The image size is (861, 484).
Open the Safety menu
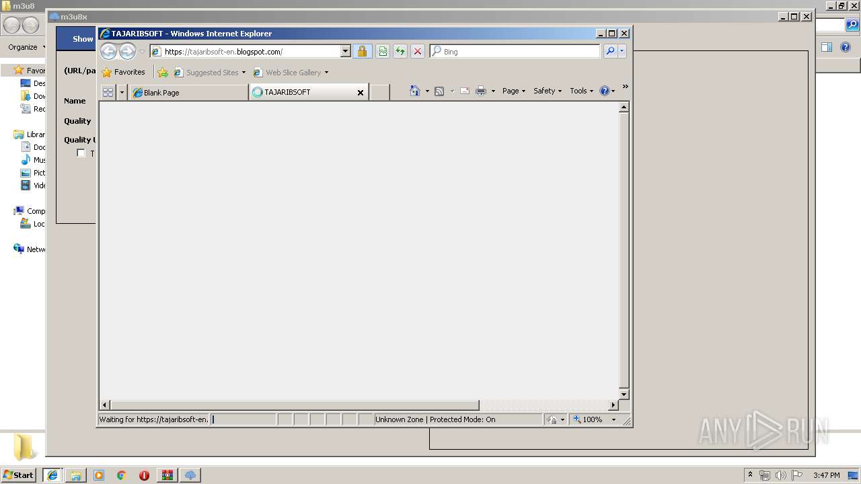(x=548, y=91)
